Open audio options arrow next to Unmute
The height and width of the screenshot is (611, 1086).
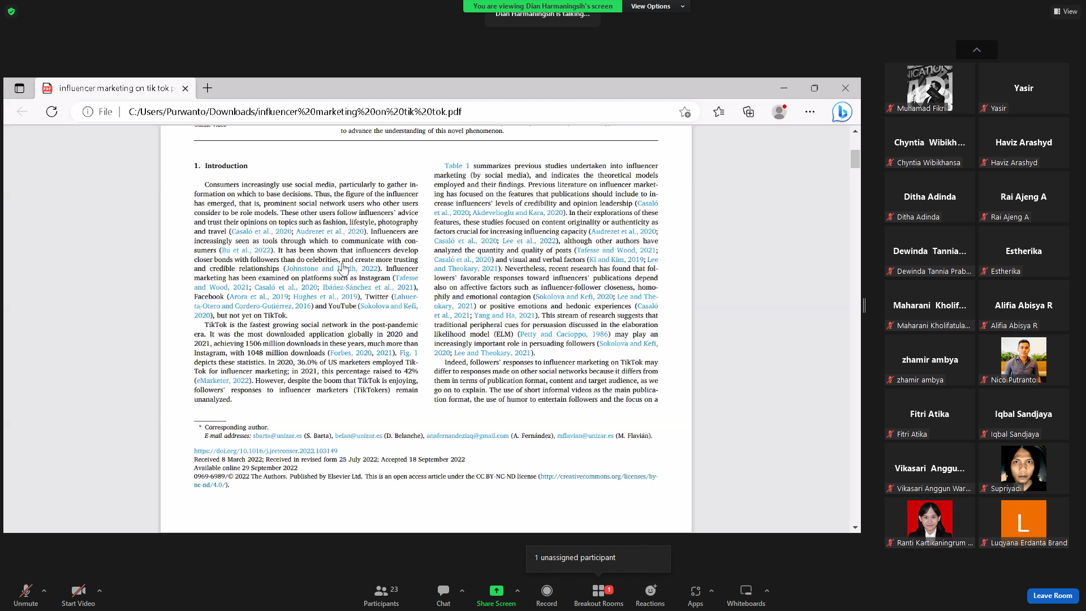click(44, 591)
